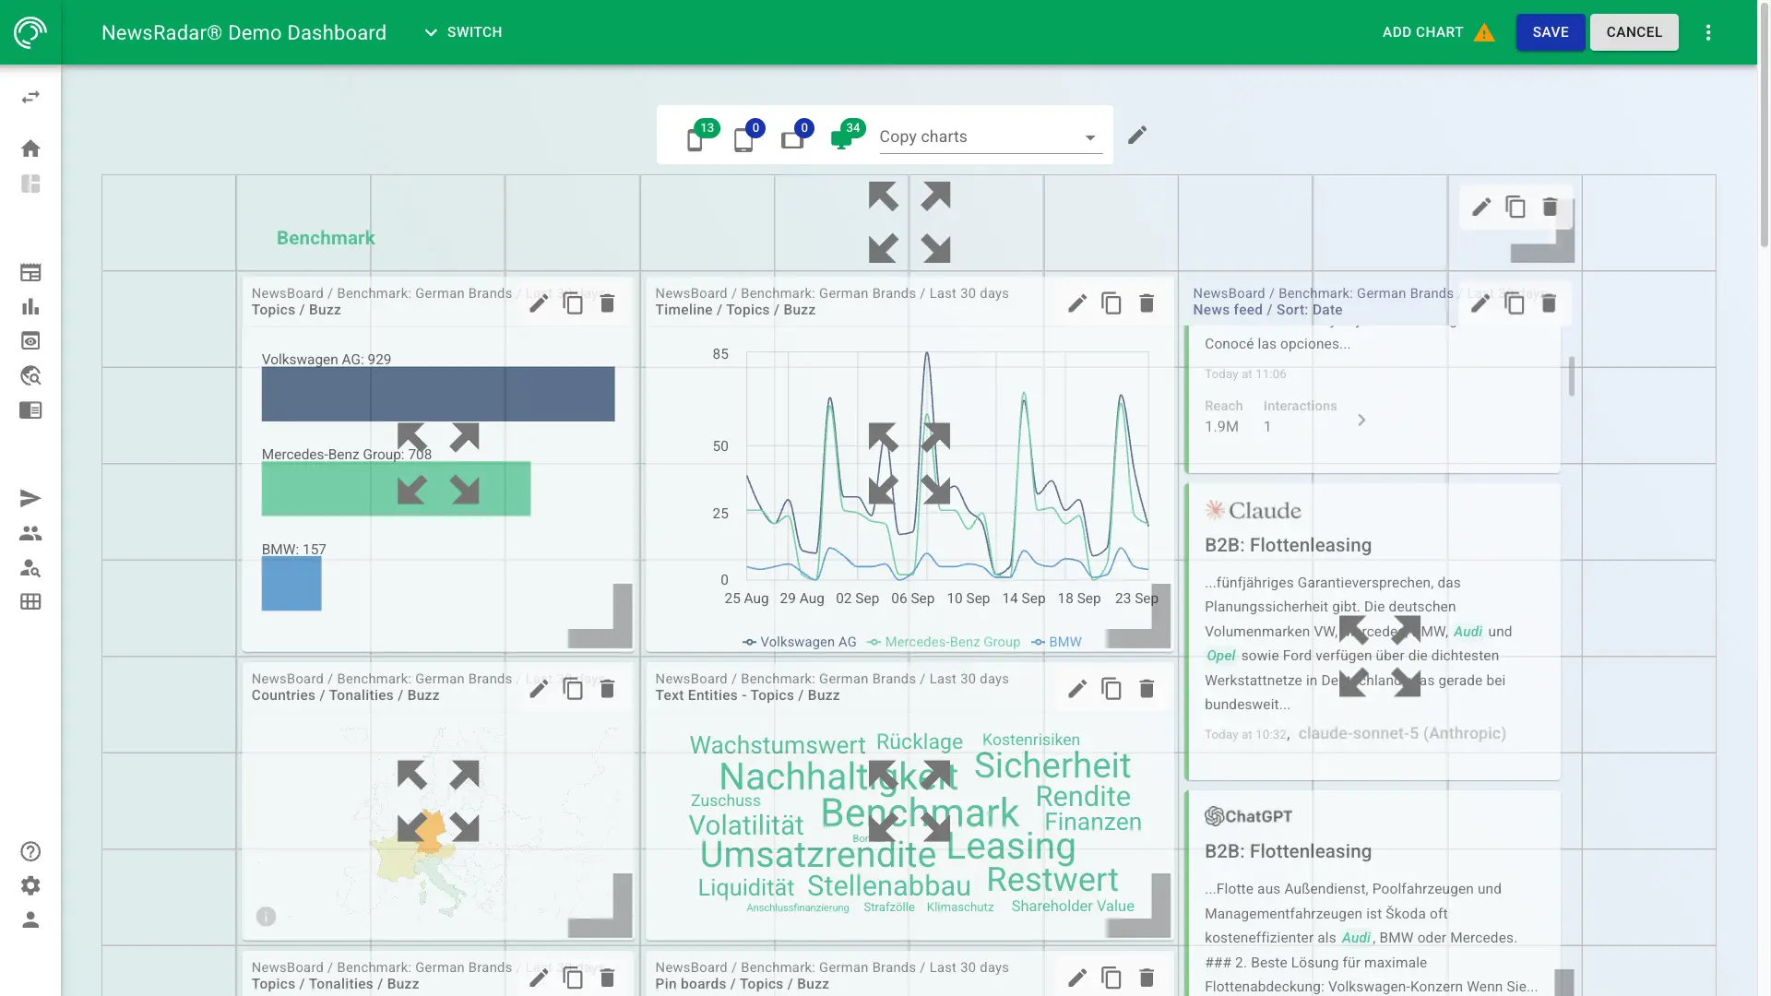
Task: Click the user account icon in sidebar
Action: click(30, 919)
